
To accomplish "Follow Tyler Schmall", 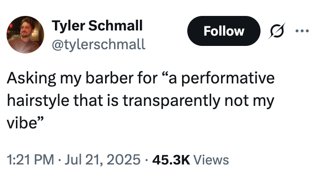I will pos(223,31).
